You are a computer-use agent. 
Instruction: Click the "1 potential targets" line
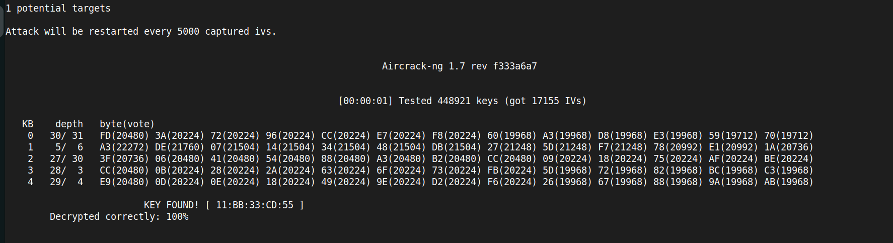coord(58,9)
